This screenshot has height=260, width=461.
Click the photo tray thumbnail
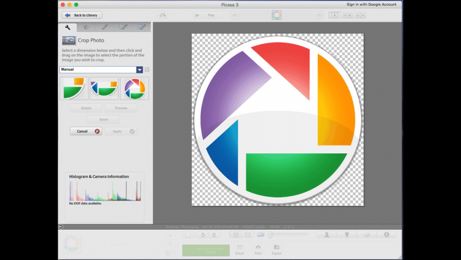point(72,244)
